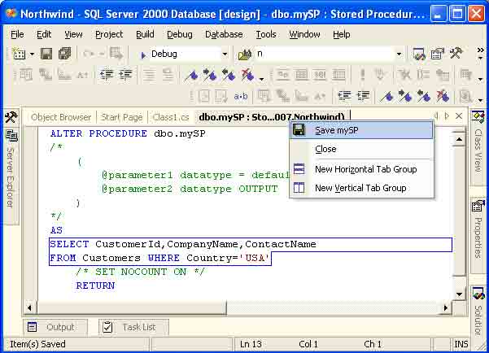Click Increase Indent in the middle toolbar row
Image resolution: width=489 pixels, height=353 pixels.
click(x=125, y=75)
